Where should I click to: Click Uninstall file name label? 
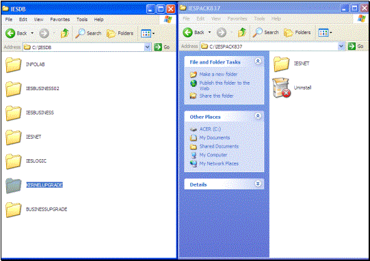pos(302,87)
